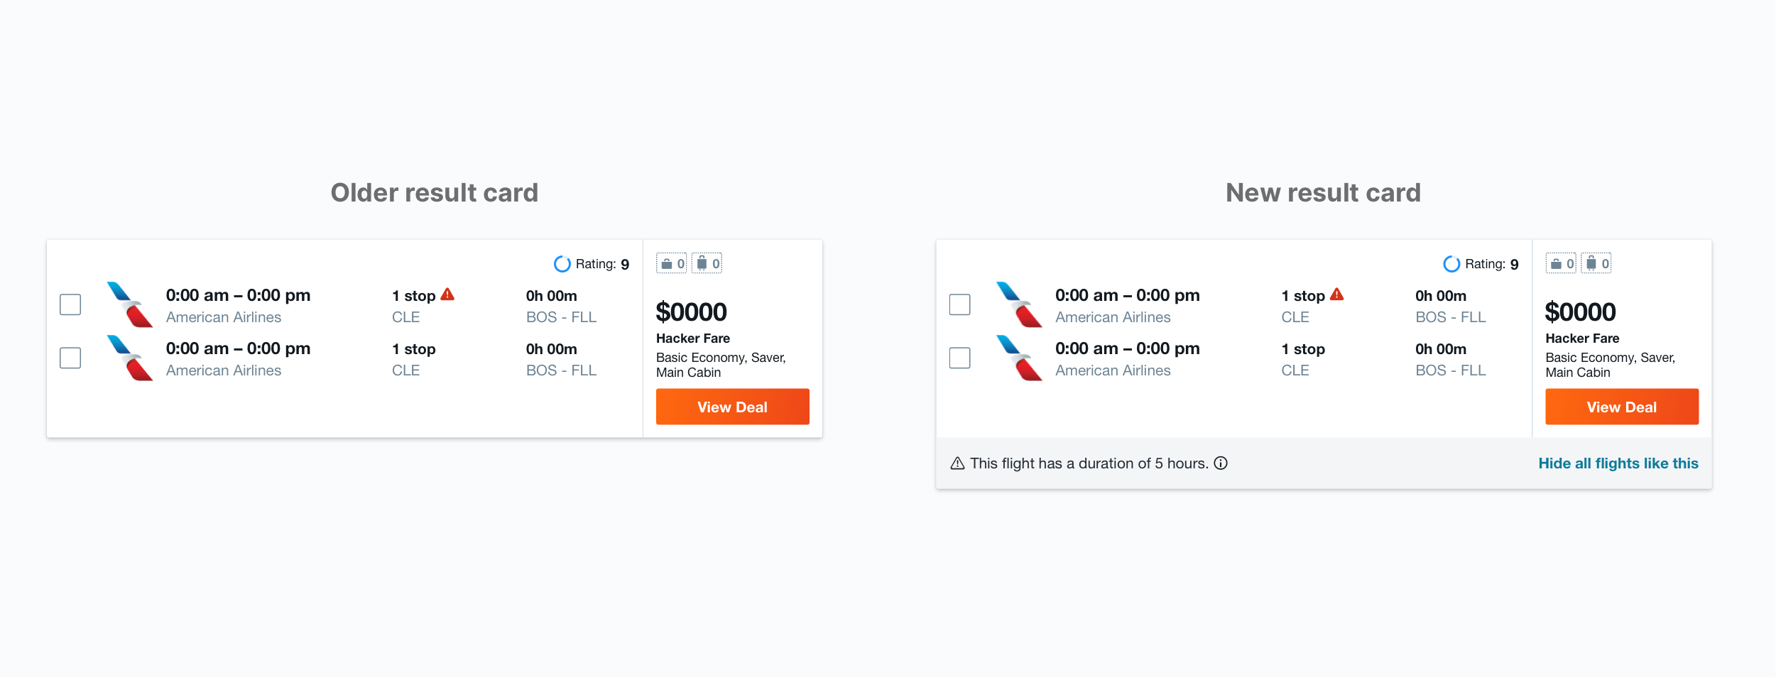1776x677 pixels.
Task: Click American Airlines logo on second new flight
Action: point(1019,358)
